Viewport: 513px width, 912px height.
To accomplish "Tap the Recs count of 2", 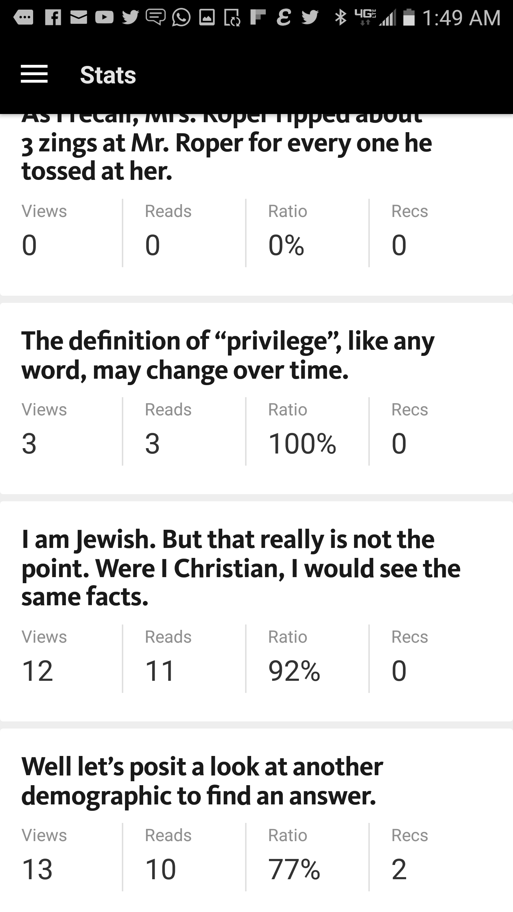I will [399, 869].
